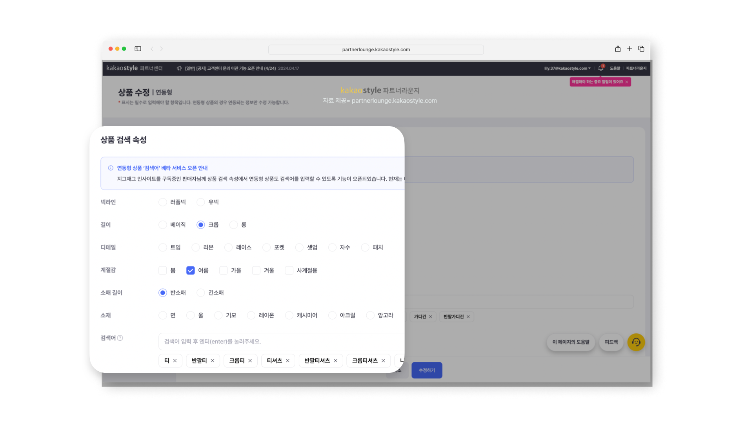Select the 베이직 length radio
753x423 pixels.
click(x=163, y=225)
